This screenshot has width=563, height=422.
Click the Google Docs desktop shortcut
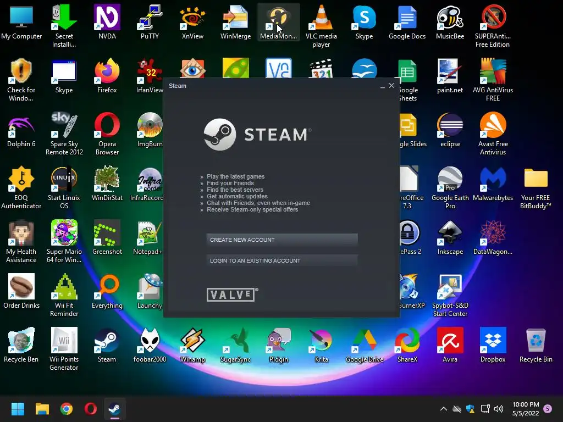tap(407, 23)
